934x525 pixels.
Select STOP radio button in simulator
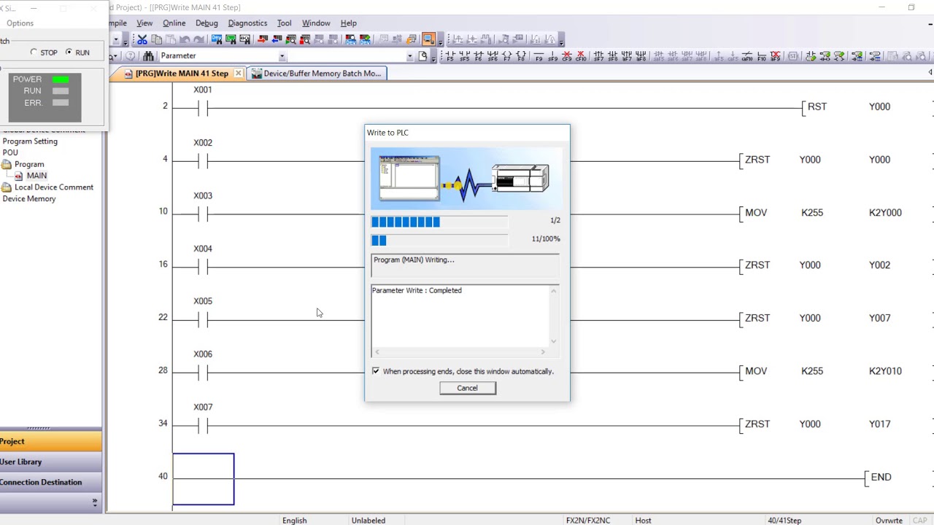coord(34,52)
